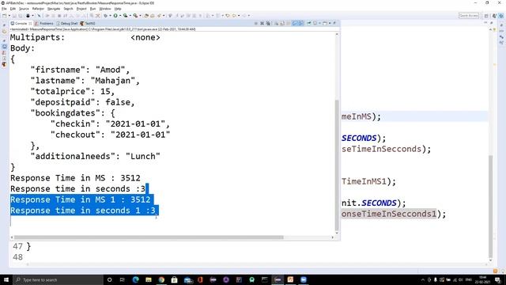Click 'nit.SECONDS' text in the editor
The height and width of the screenshot is (285, 506).
click(369, 203)
